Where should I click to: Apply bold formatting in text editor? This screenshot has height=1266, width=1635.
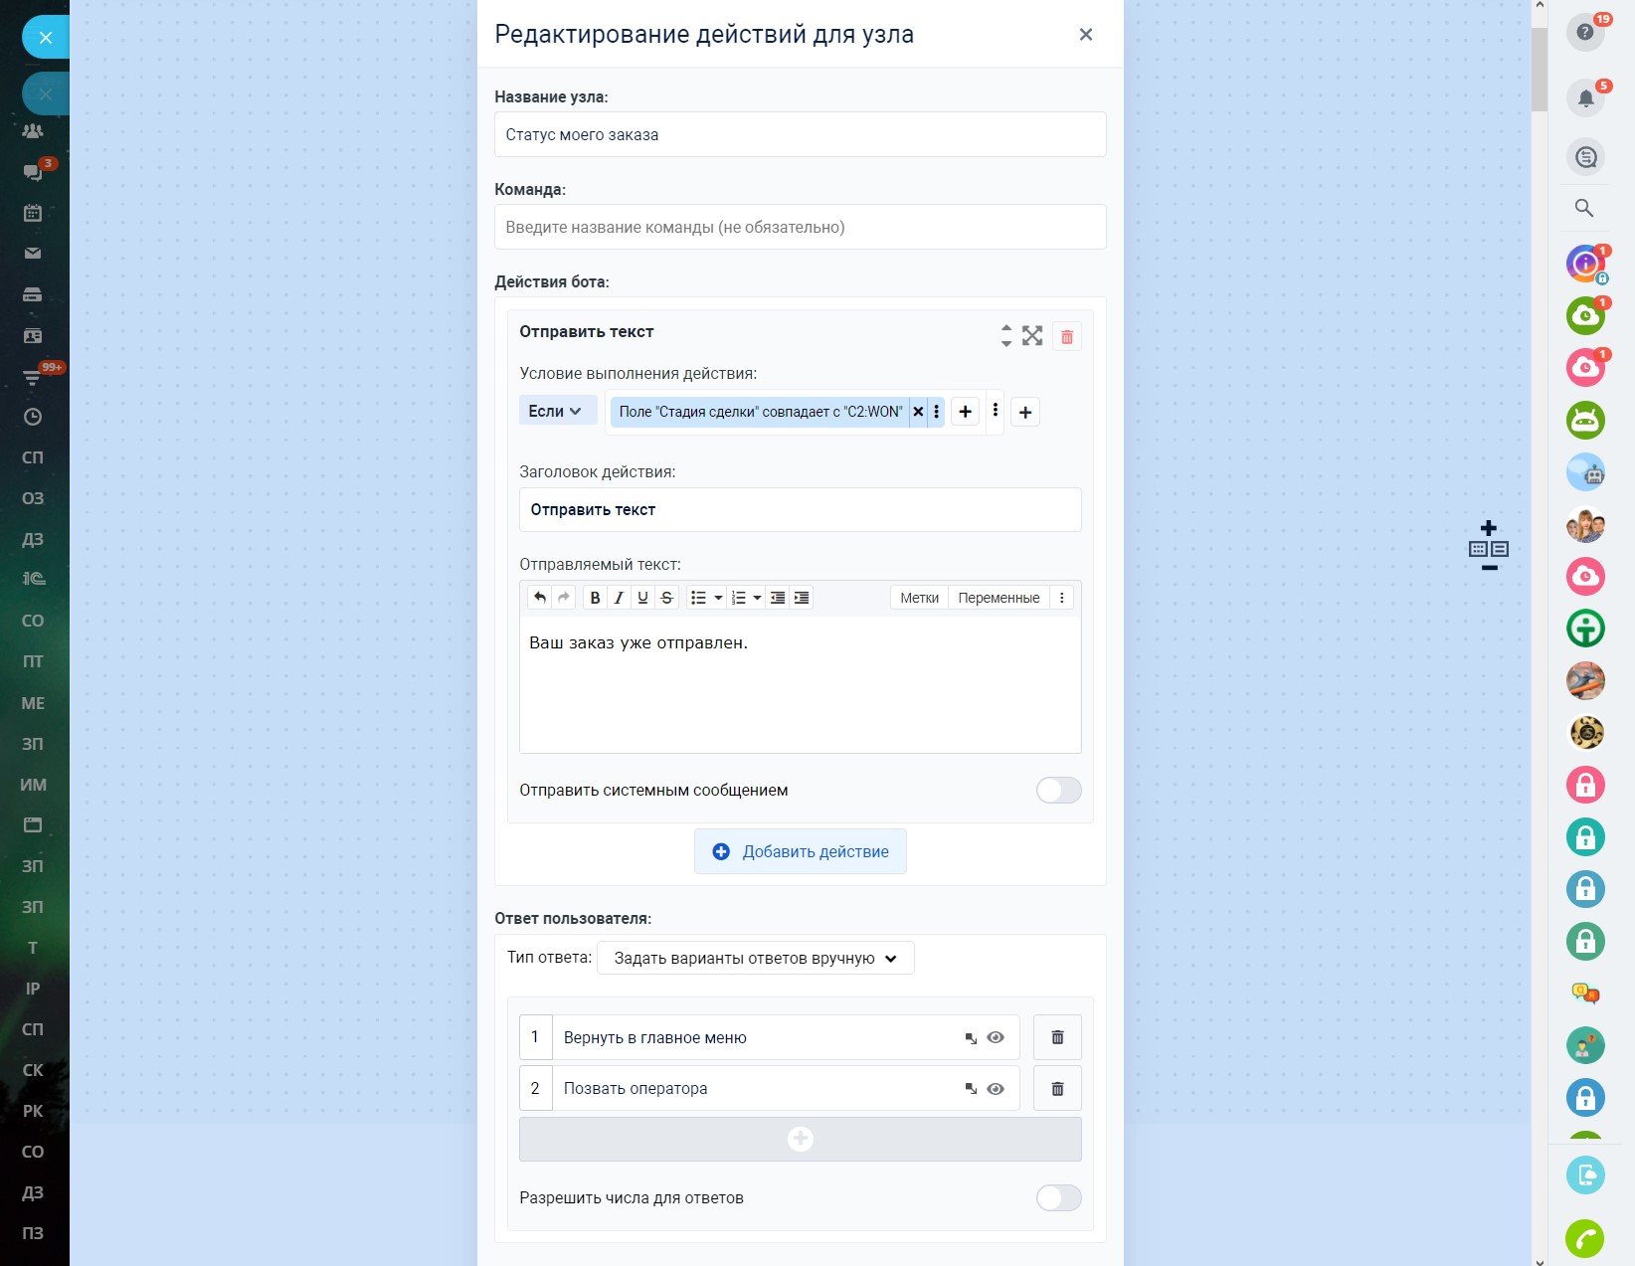[x=595, y=598]
